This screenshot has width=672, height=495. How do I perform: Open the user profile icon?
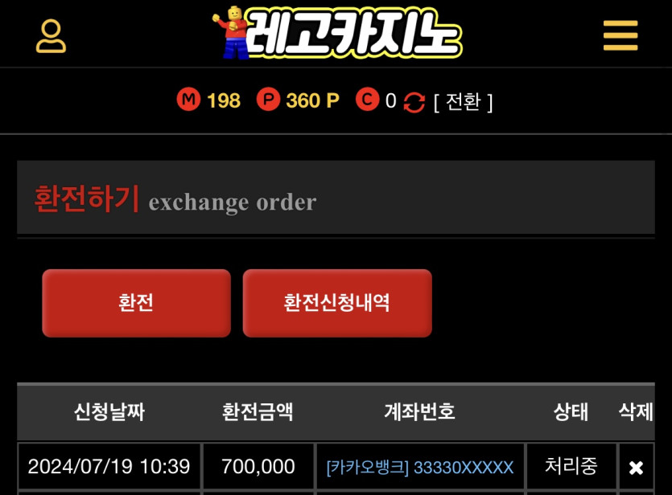pyautogui.click(x=51, y=36)
